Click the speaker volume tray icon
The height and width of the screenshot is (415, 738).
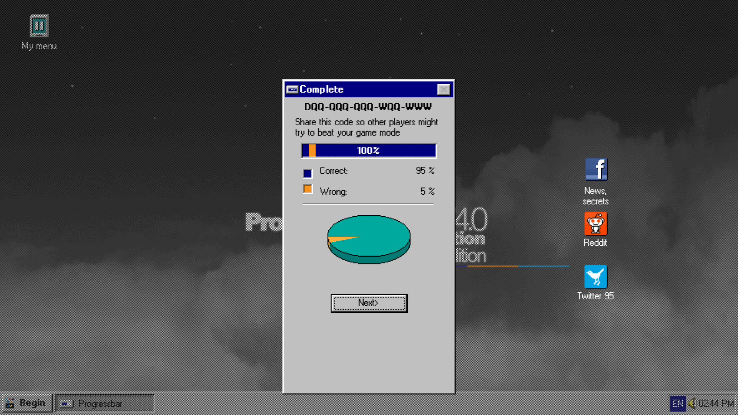pyautogui.click(x=692, y=403)
